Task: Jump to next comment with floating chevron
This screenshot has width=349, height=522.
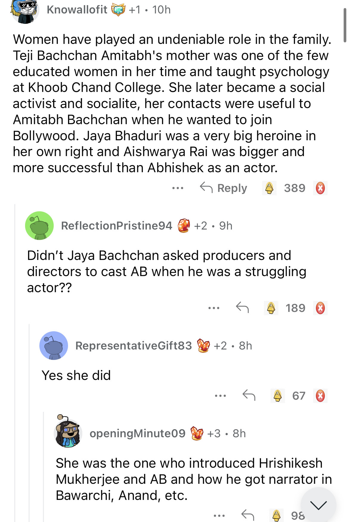Action: pos(318,505)
